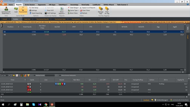
Task: Open the LeakBuster tab
Action: [96, 5]
